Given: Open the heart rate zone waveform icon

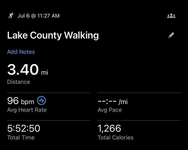Looking at the screenshot, I should (41, 101).
